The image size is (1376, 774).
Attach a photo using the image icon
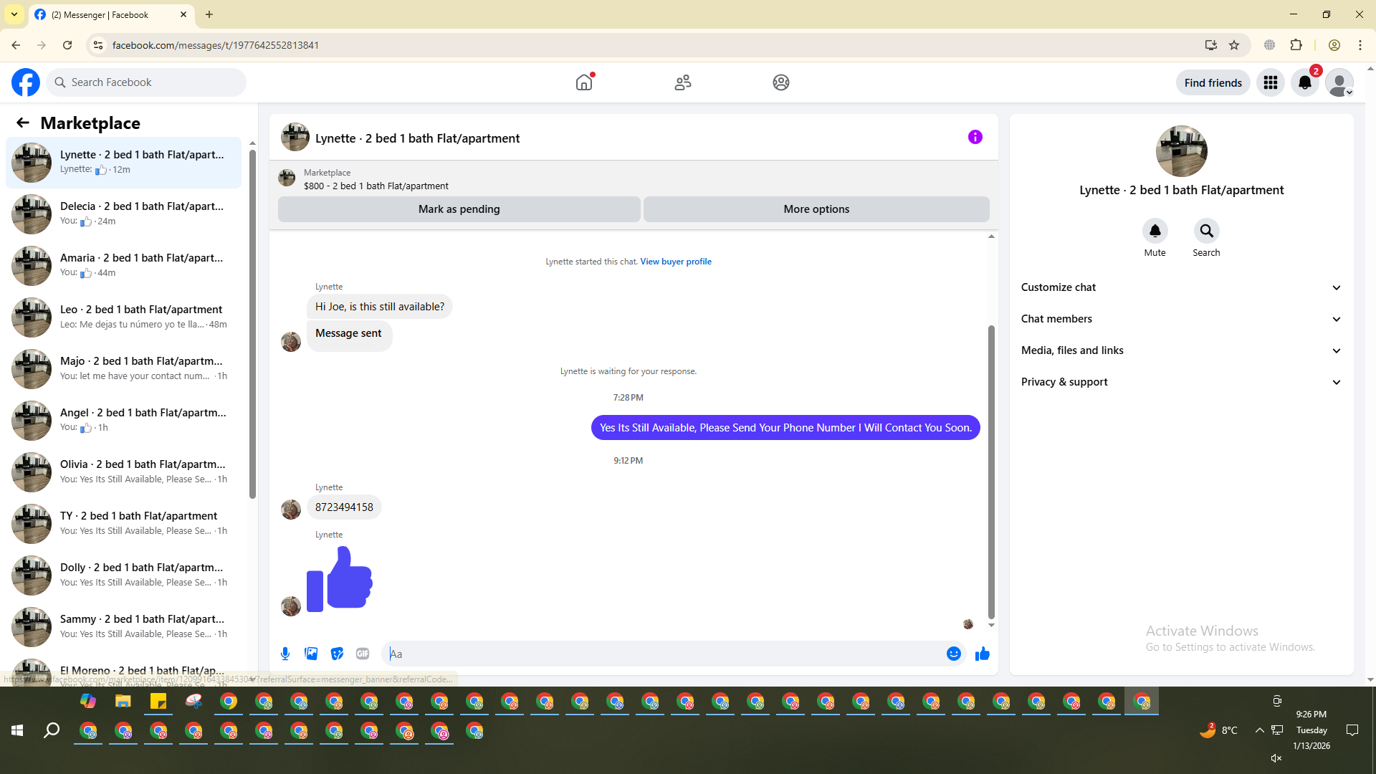(311, 654)
